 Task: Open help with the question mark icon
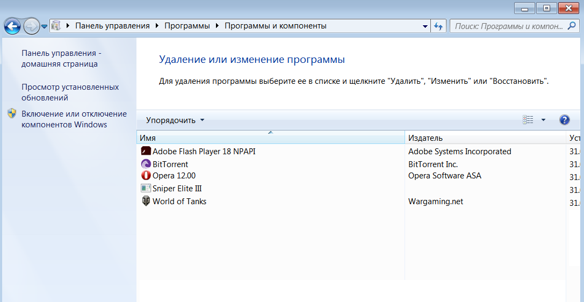pos(564,120)
